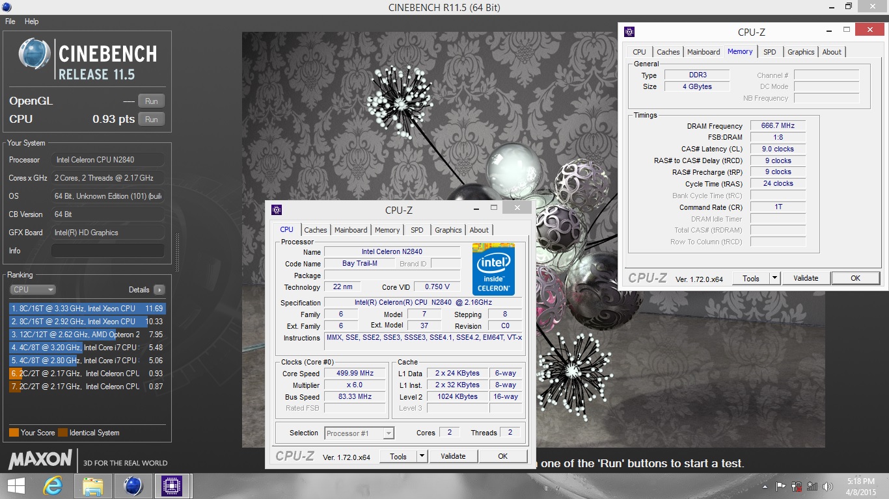
Task: Launch Internet Explorer from taskbar
Action: click(53, 486)
